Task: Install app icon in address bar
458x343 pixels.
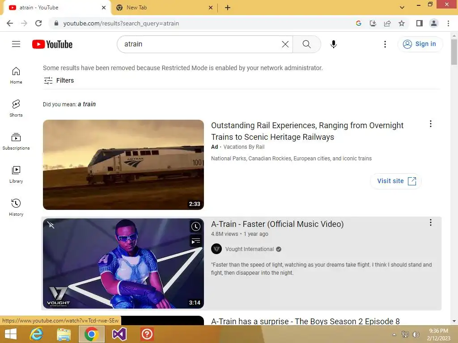Action: pos(373,23)
